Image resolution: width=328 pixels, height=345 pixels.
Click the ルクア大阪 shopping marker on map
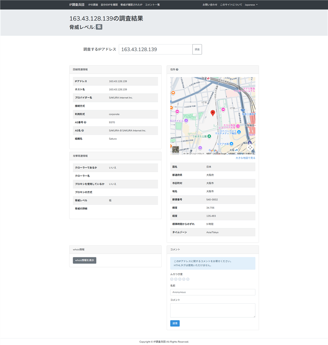(230, 144)
